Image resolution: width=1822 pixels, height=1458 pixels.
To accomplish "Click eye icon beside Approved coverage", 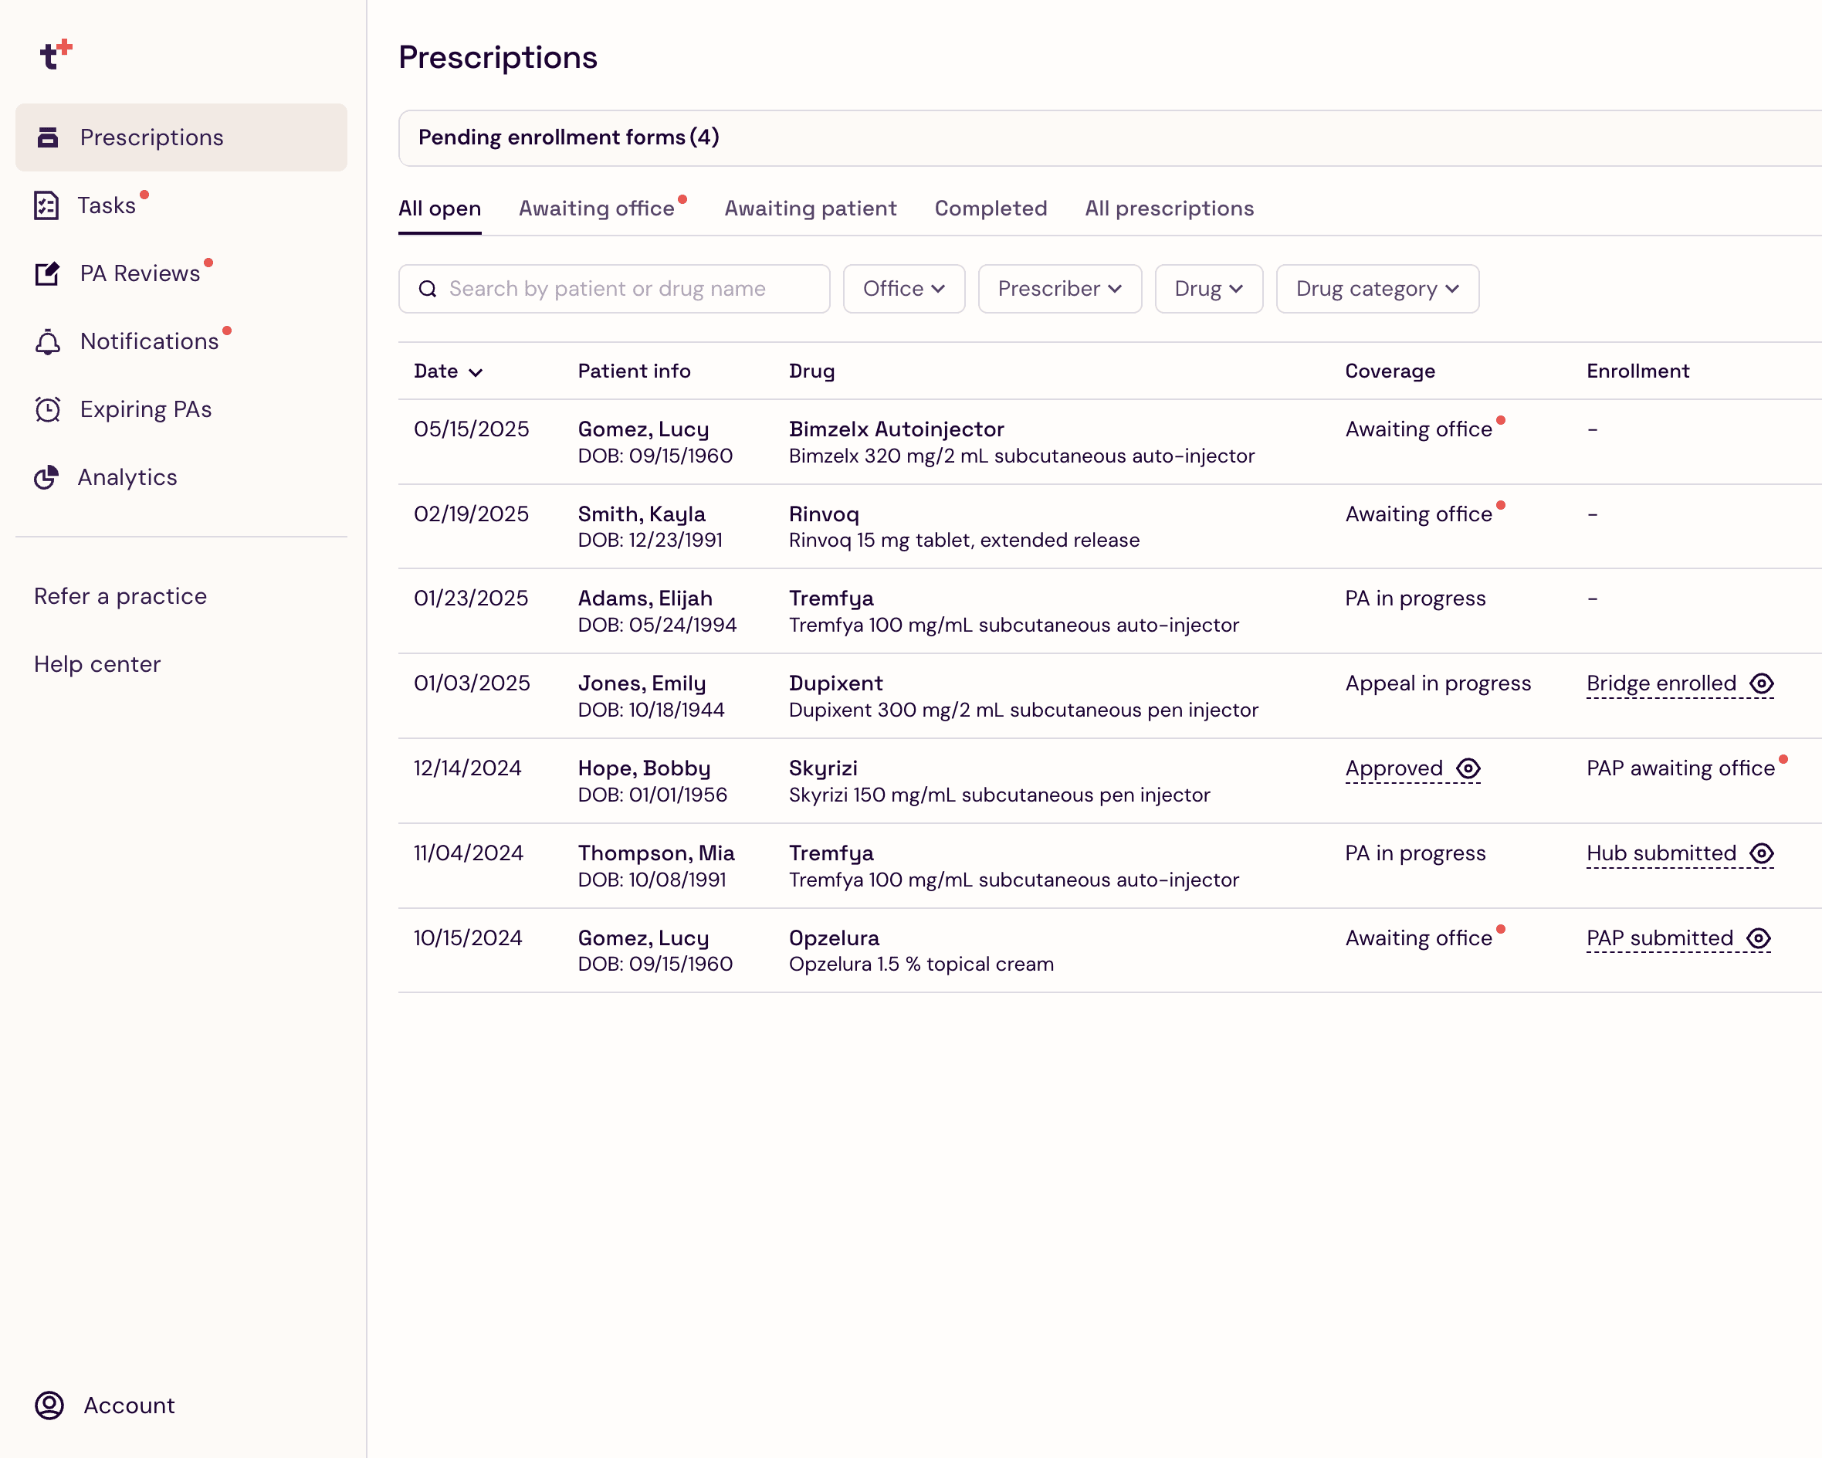I will click(x=1468, y=768).
